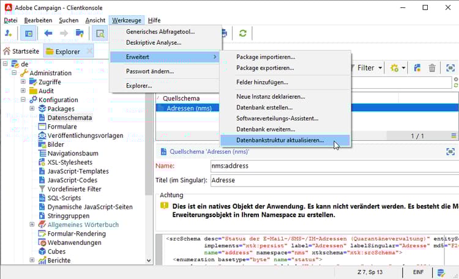Open the Ansicht menu
This screenshot has width=459, height=279.
(95, 20)
